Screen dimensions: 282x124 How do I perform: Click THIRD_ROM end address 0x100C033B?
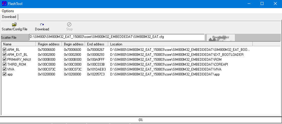coord(96,64)
